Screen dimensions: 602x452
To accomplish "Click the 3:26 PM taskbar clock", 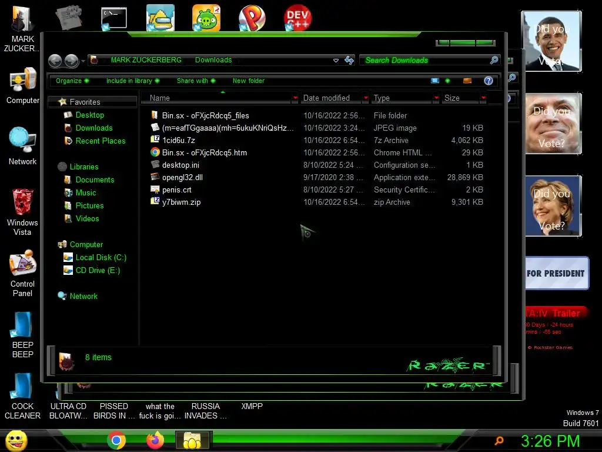I will click(x=550, y=441).
